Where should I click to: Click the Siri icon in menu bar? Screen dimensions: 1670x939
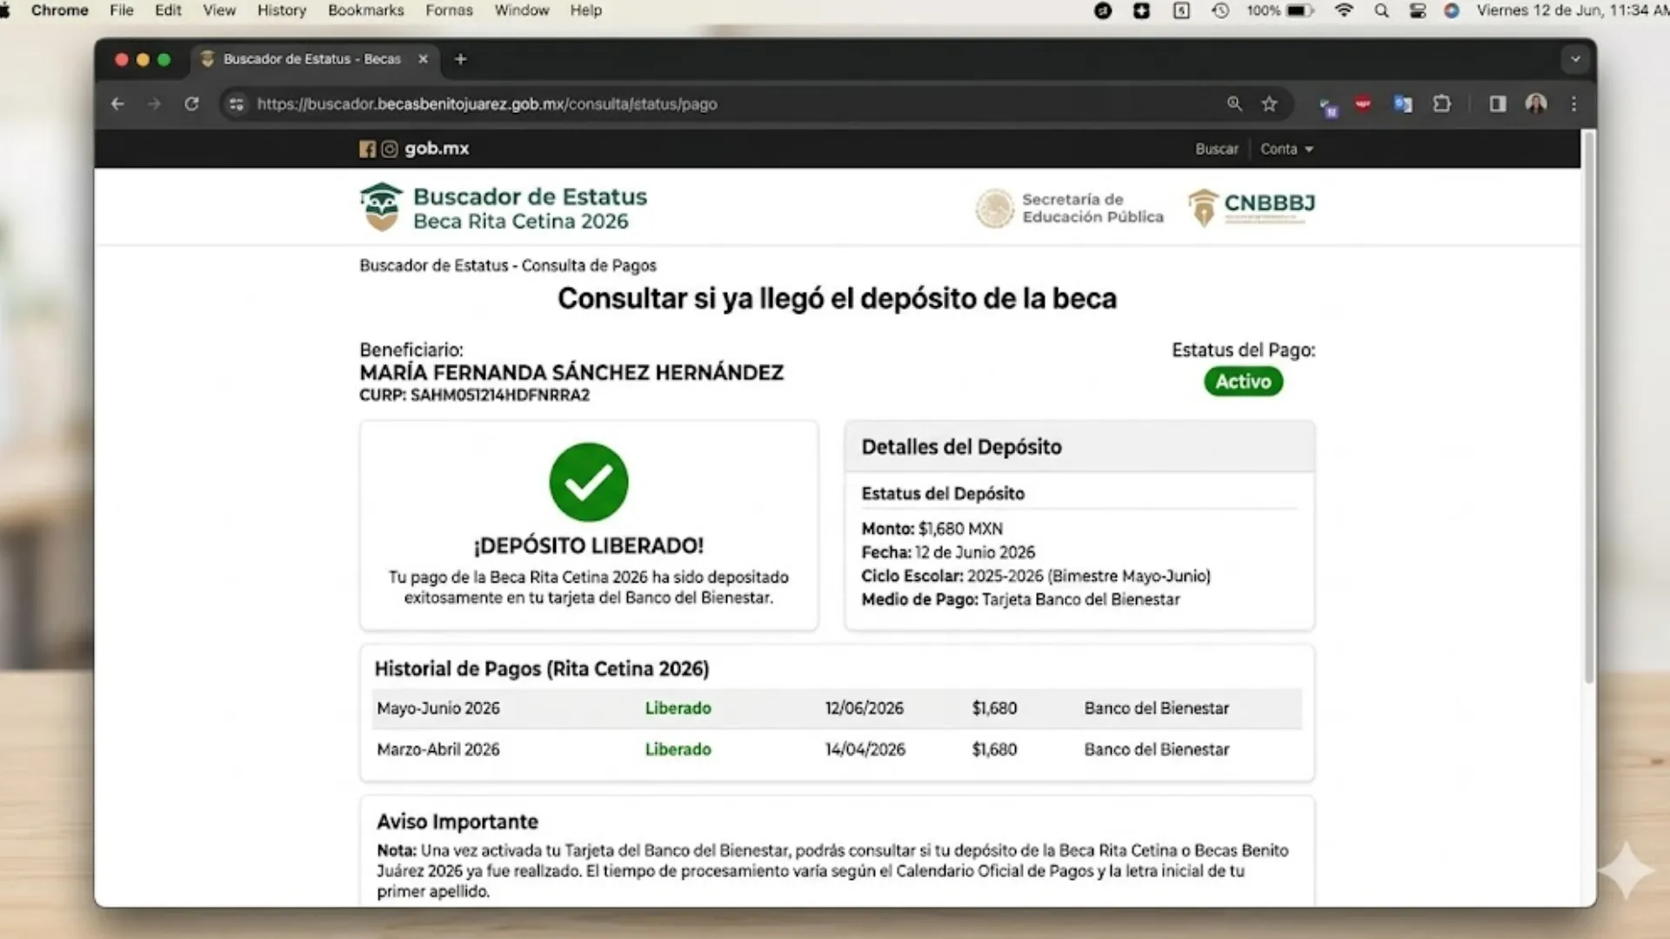1452,11
